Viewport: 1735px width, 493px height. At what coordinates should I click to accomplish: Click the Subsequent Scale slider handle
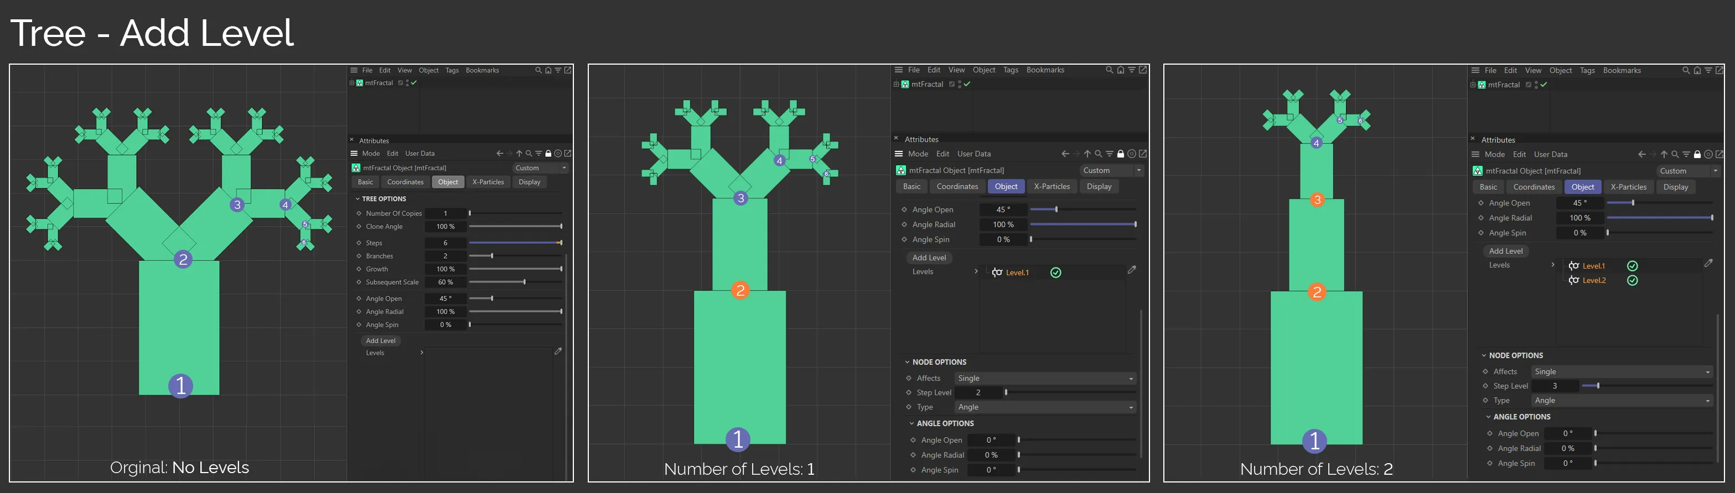525,282
